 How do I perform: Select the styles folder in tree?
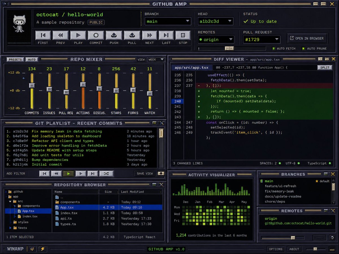pos(21,222)
